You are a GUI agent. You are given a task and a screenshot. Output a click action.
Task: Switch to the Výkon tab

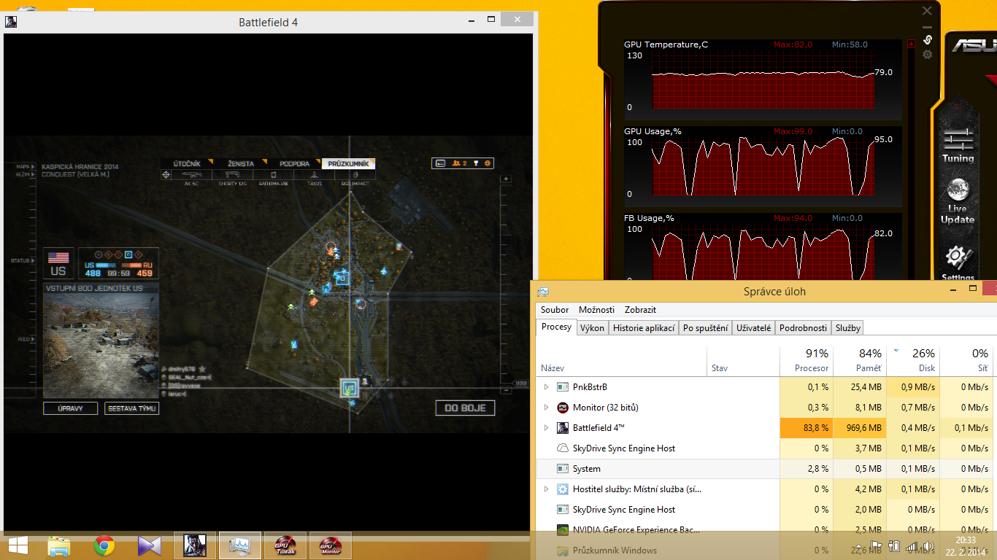pyautogui.click(x=592, y=328)
